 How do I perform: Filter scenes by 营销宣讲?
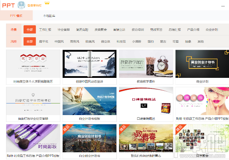tap(119, 30)
